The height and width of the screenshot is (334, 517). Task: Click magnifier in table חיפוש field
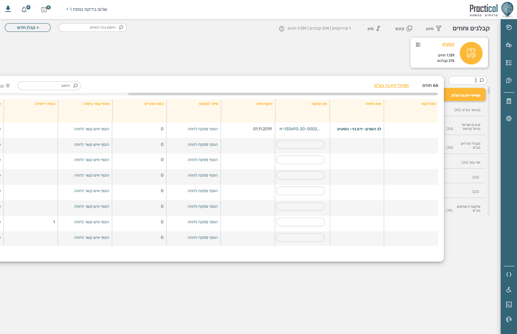[75, 86]
